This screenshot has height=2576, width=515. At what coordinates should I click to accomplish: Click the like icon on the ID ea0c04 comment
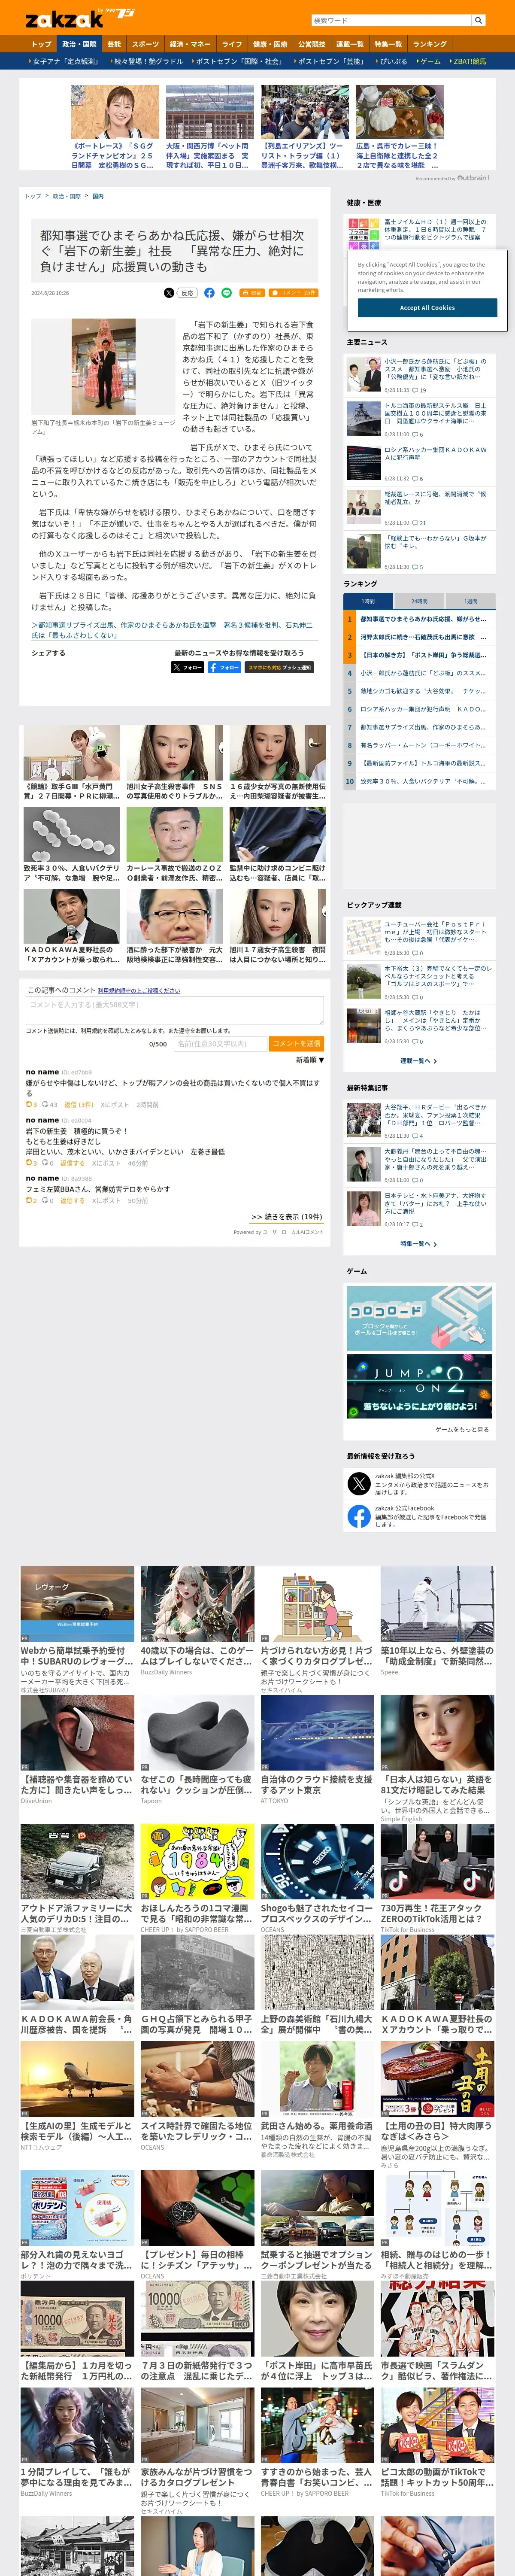30,1163
